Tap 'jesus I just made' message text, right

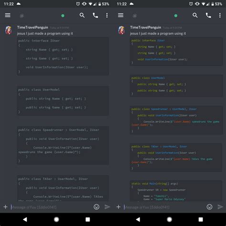(158, 33)
